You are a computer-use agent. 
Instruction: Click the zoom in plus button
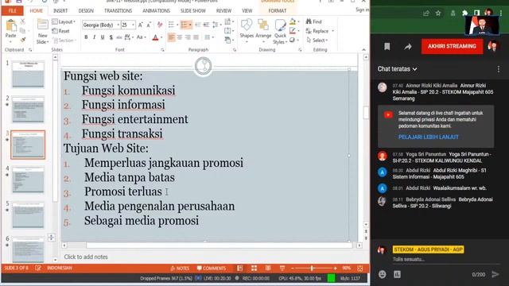335,269
